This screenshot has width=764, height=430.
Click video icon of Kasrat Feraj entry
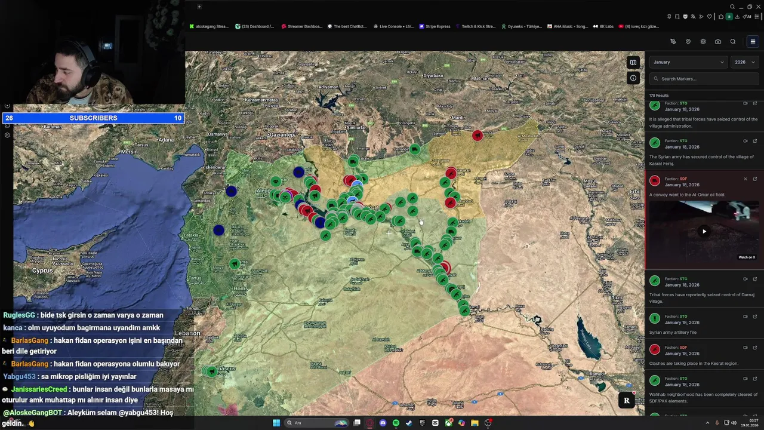point(745,141)
